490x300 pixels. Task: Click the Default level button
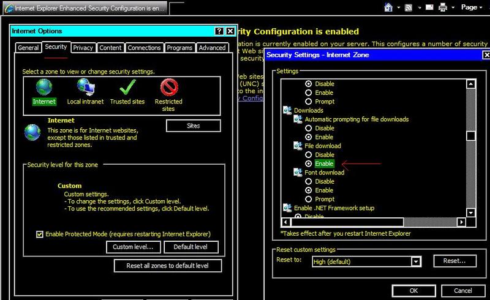click(x=191, y=247)
